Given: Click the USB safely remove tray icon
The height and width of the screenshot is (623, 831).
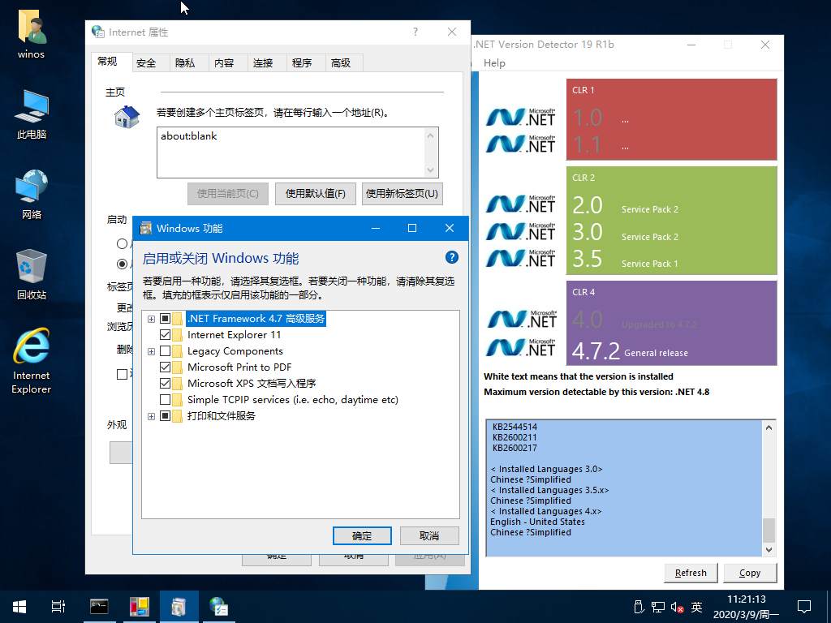Looking at the screenshot, I should pos(639,607).
